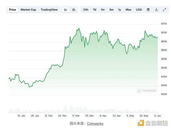Click the Jinse Finance logo watermark

click(x=153, y=123)
